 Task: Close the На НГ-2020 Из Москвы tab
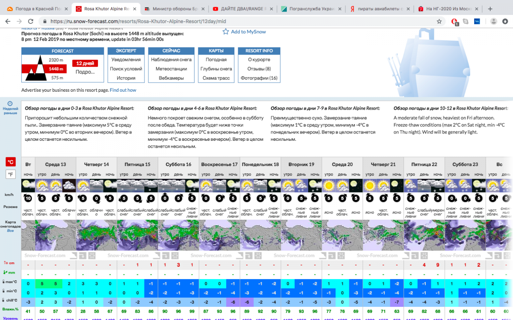(476, 9)
